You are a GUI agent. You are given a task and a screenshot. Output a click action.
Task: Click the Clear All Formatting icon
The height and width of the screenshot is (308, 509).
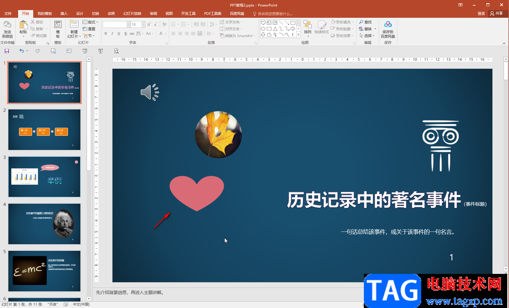click(x=165, y=25)
